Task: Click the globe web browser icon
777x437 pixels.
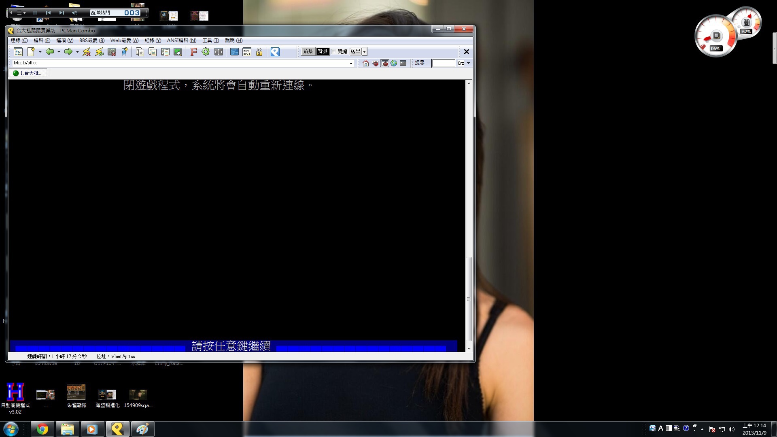Action: [x=394, y=63]
